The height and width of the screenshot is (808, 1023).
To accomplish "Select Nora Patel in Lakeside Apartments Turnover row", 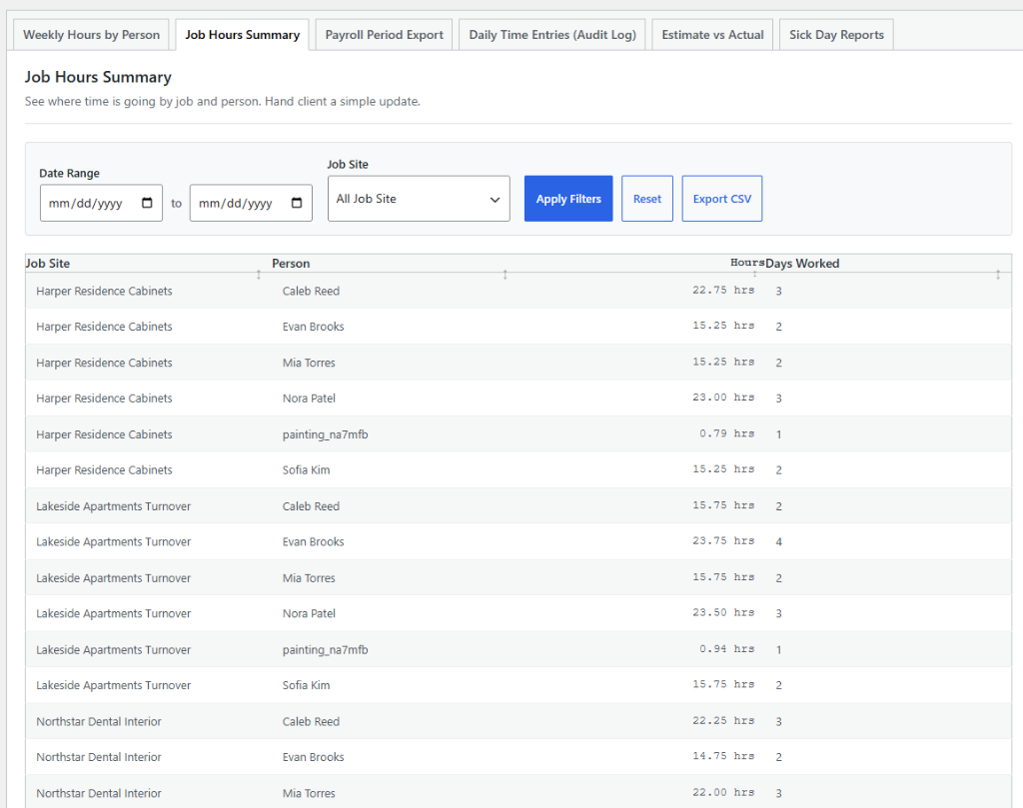I will pos(309,613).
